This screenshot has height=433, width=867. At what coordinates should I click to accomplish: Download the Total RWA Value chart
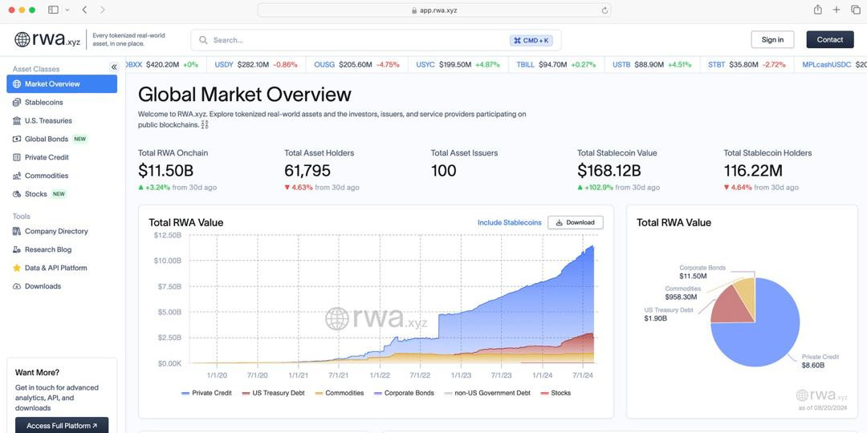[575, 222]
